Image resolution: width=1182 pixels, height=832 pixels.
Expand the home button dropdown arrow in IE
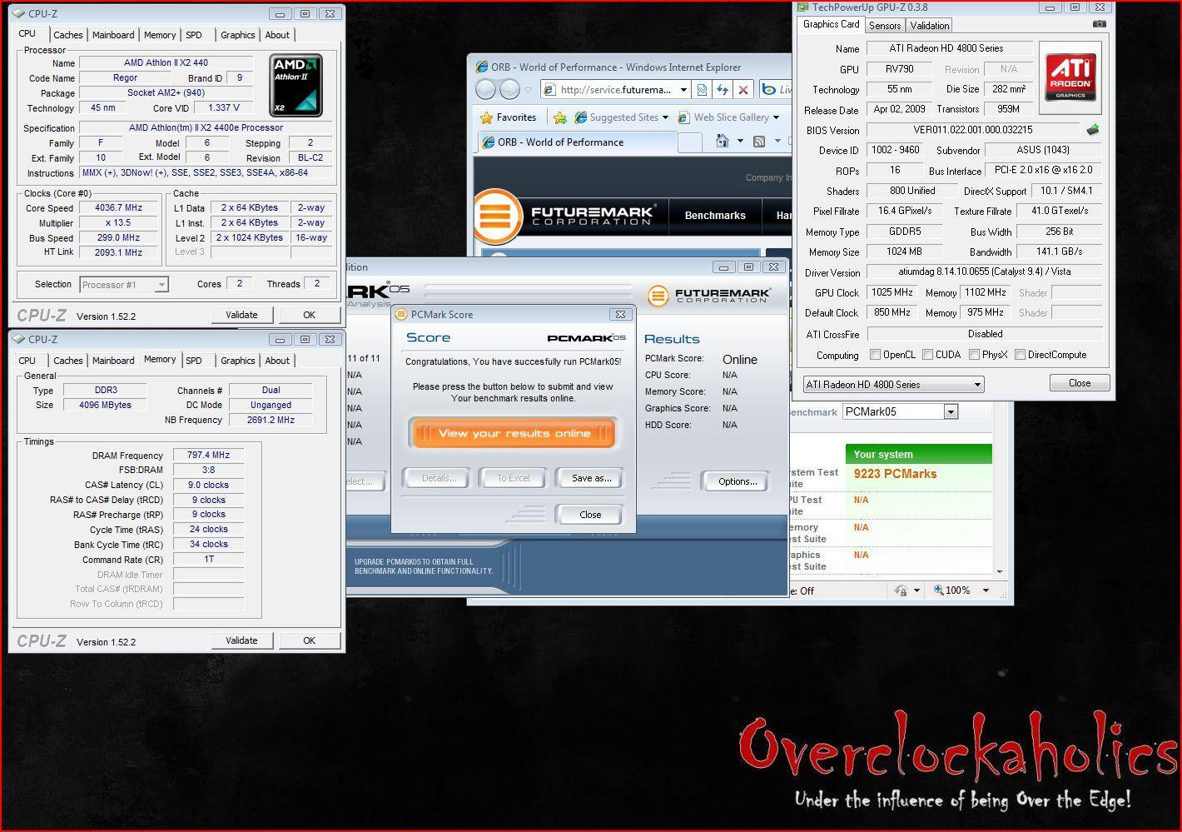[740, 142]
